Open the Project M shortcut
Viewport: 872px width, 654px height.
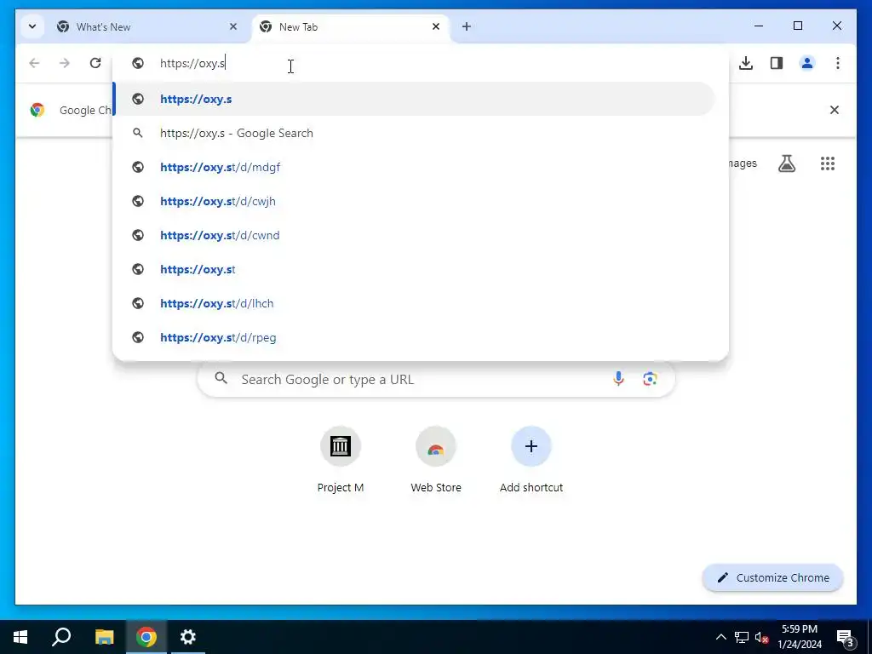(x=341, y=460)
